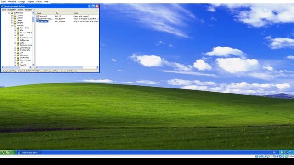The height and width of the screenshot is (165, 294).
Task: Expand the Active Setup key
Action: [x=15, y=28]
